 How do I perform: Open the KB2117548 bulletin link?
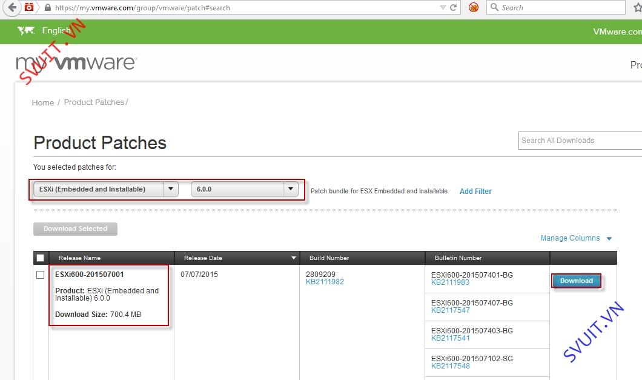tap(451, 366)
